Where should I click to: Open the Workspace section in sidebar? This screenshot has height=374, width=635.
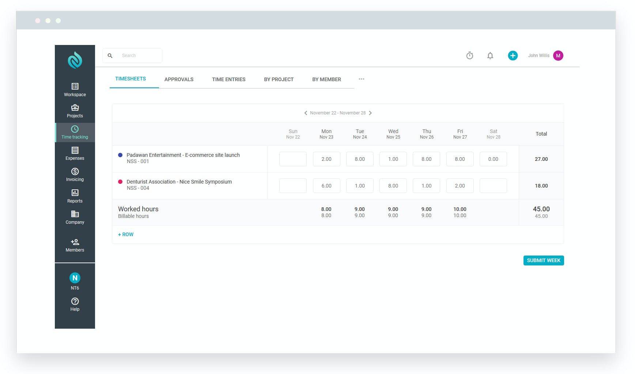(75, 90)
